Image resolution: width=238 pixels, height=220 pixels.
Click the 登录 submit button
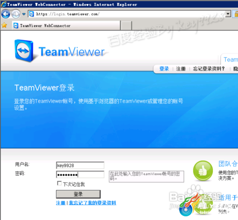78,194
